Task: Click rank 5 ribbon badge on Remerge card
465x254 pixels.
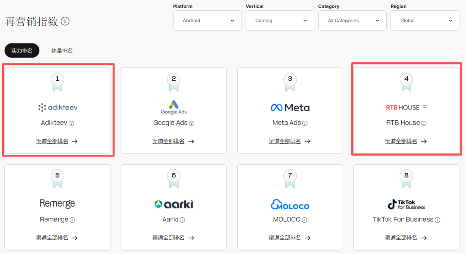Action: click(x=58, y=178)
